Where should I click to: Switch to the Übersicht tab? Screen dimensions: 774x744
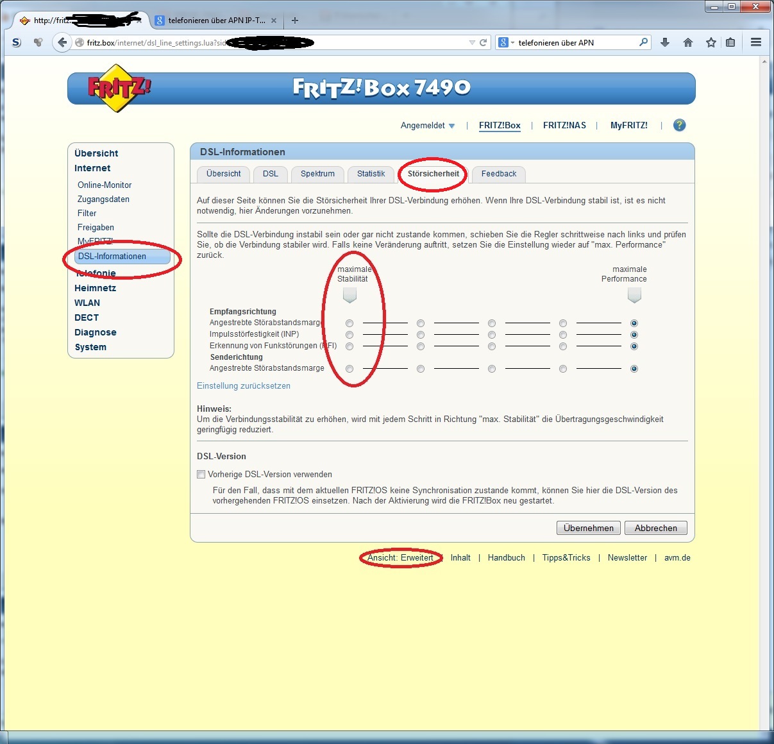click(x=224, y=174)
